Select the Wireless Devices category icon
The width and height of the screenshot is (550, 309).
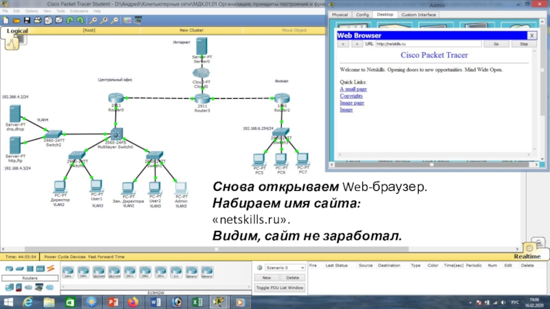tap(40, 268)
